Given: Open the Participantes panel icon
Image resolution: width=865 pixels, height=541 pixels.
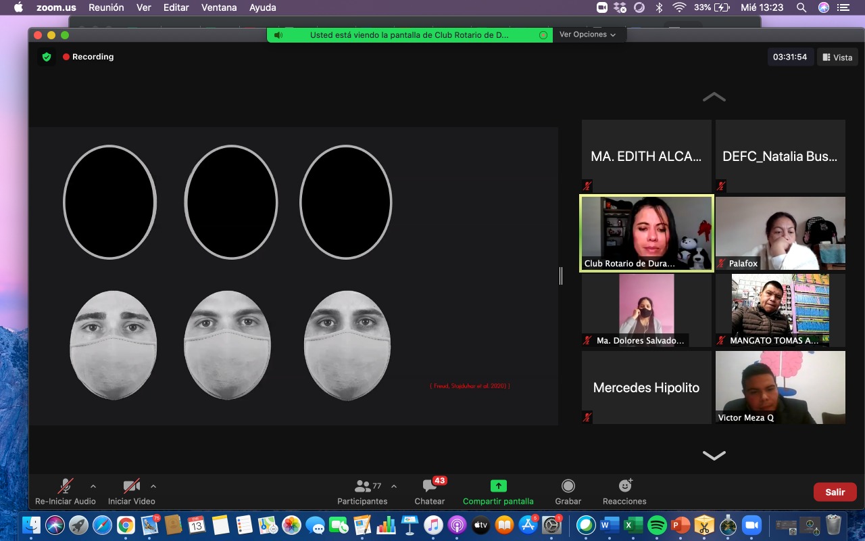Looking at the screenshot, I should tap(363, 486).
